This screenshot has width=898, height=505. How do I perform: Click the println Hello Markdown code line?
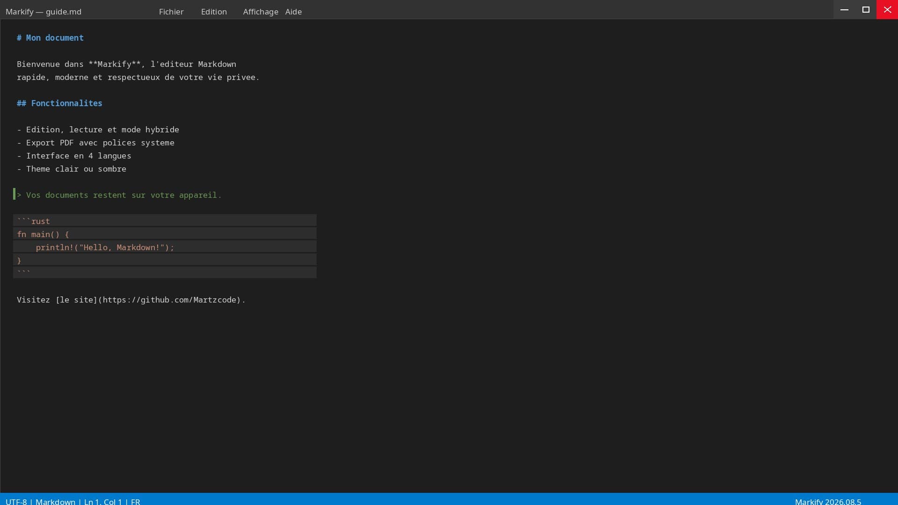(x=165, y=247)
